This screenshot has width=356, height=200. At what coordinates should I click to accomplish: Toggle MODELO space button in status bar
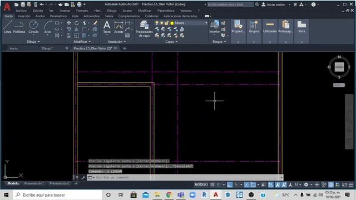coord(201,184)
